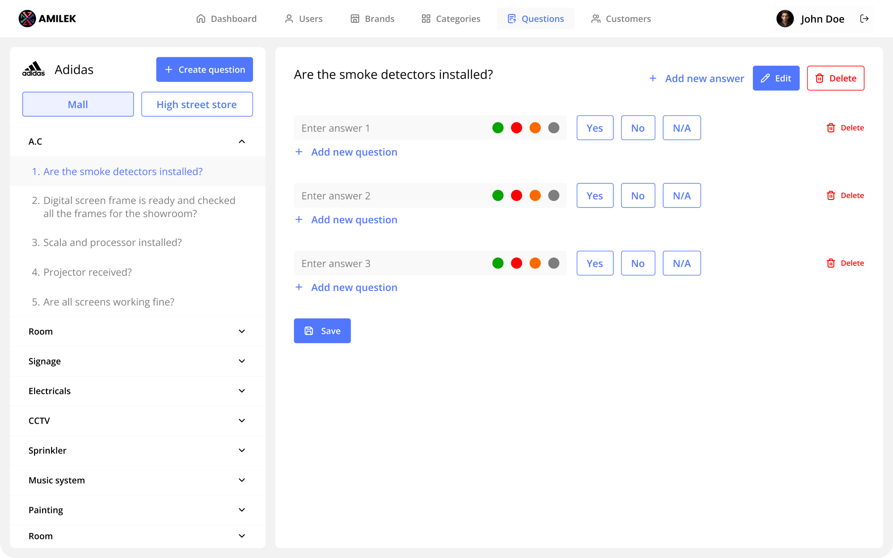
Task: Click the trash icon for answer 1
Action: coord(830,128)
